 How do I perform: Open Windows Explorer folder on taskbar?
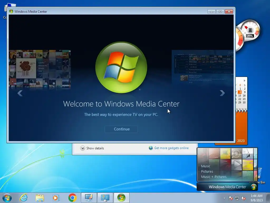[40, 198]
